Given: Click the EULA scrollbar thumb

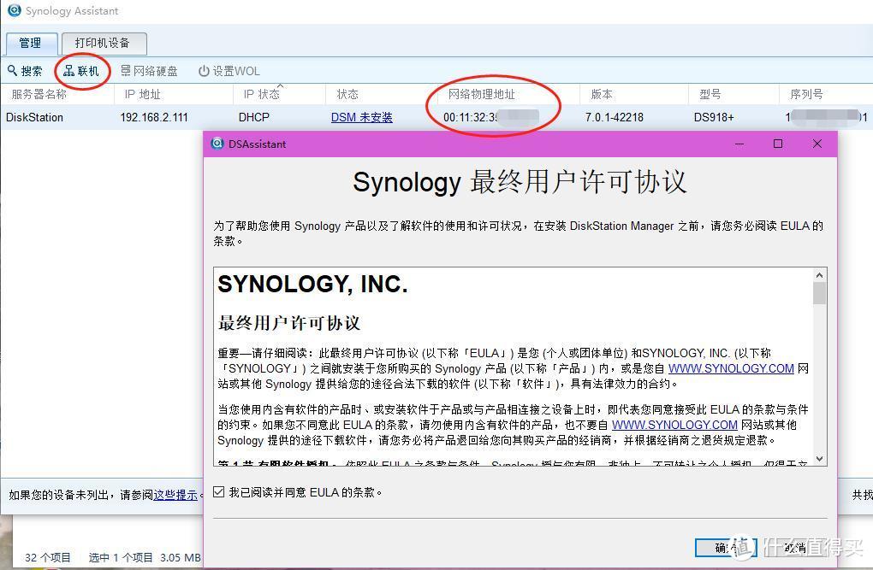Looking at the screenshot, I should coord(819,293).
